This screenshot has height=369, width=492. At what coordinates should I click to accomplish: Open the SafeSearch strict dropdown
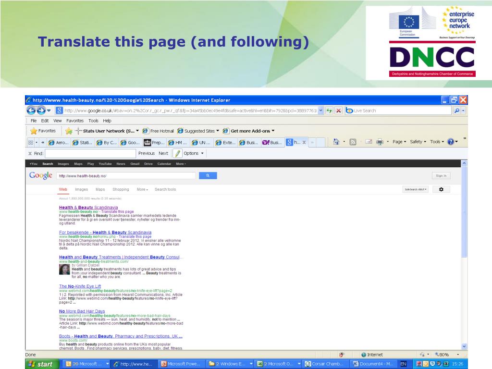click(x=416, y=189)
